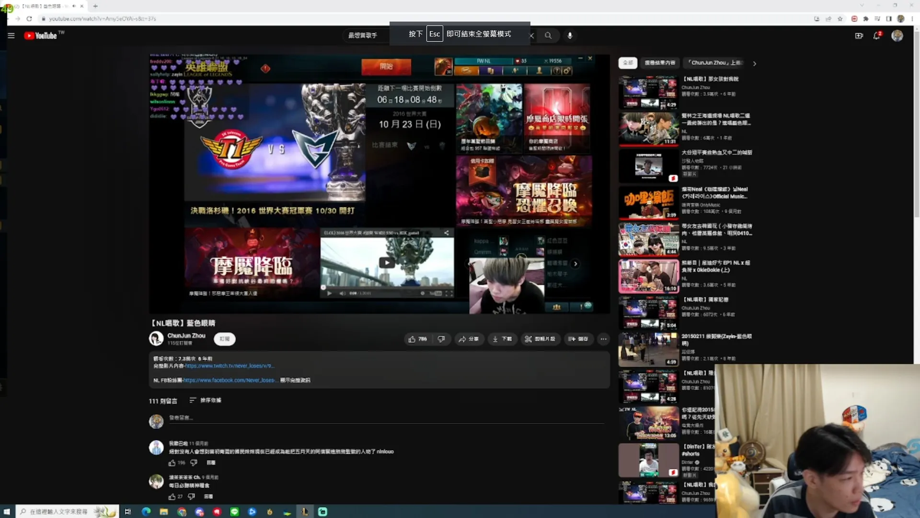Open the 3:59 Neal Official Music video
The height and width of the screenshot is (518, 920).
tap(648, 203)
